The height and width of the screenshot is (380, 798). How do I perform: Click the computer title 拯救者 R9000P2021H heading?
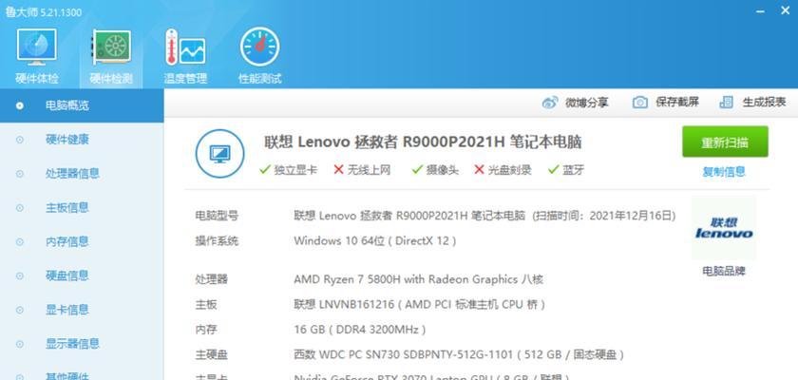point(423,142)
